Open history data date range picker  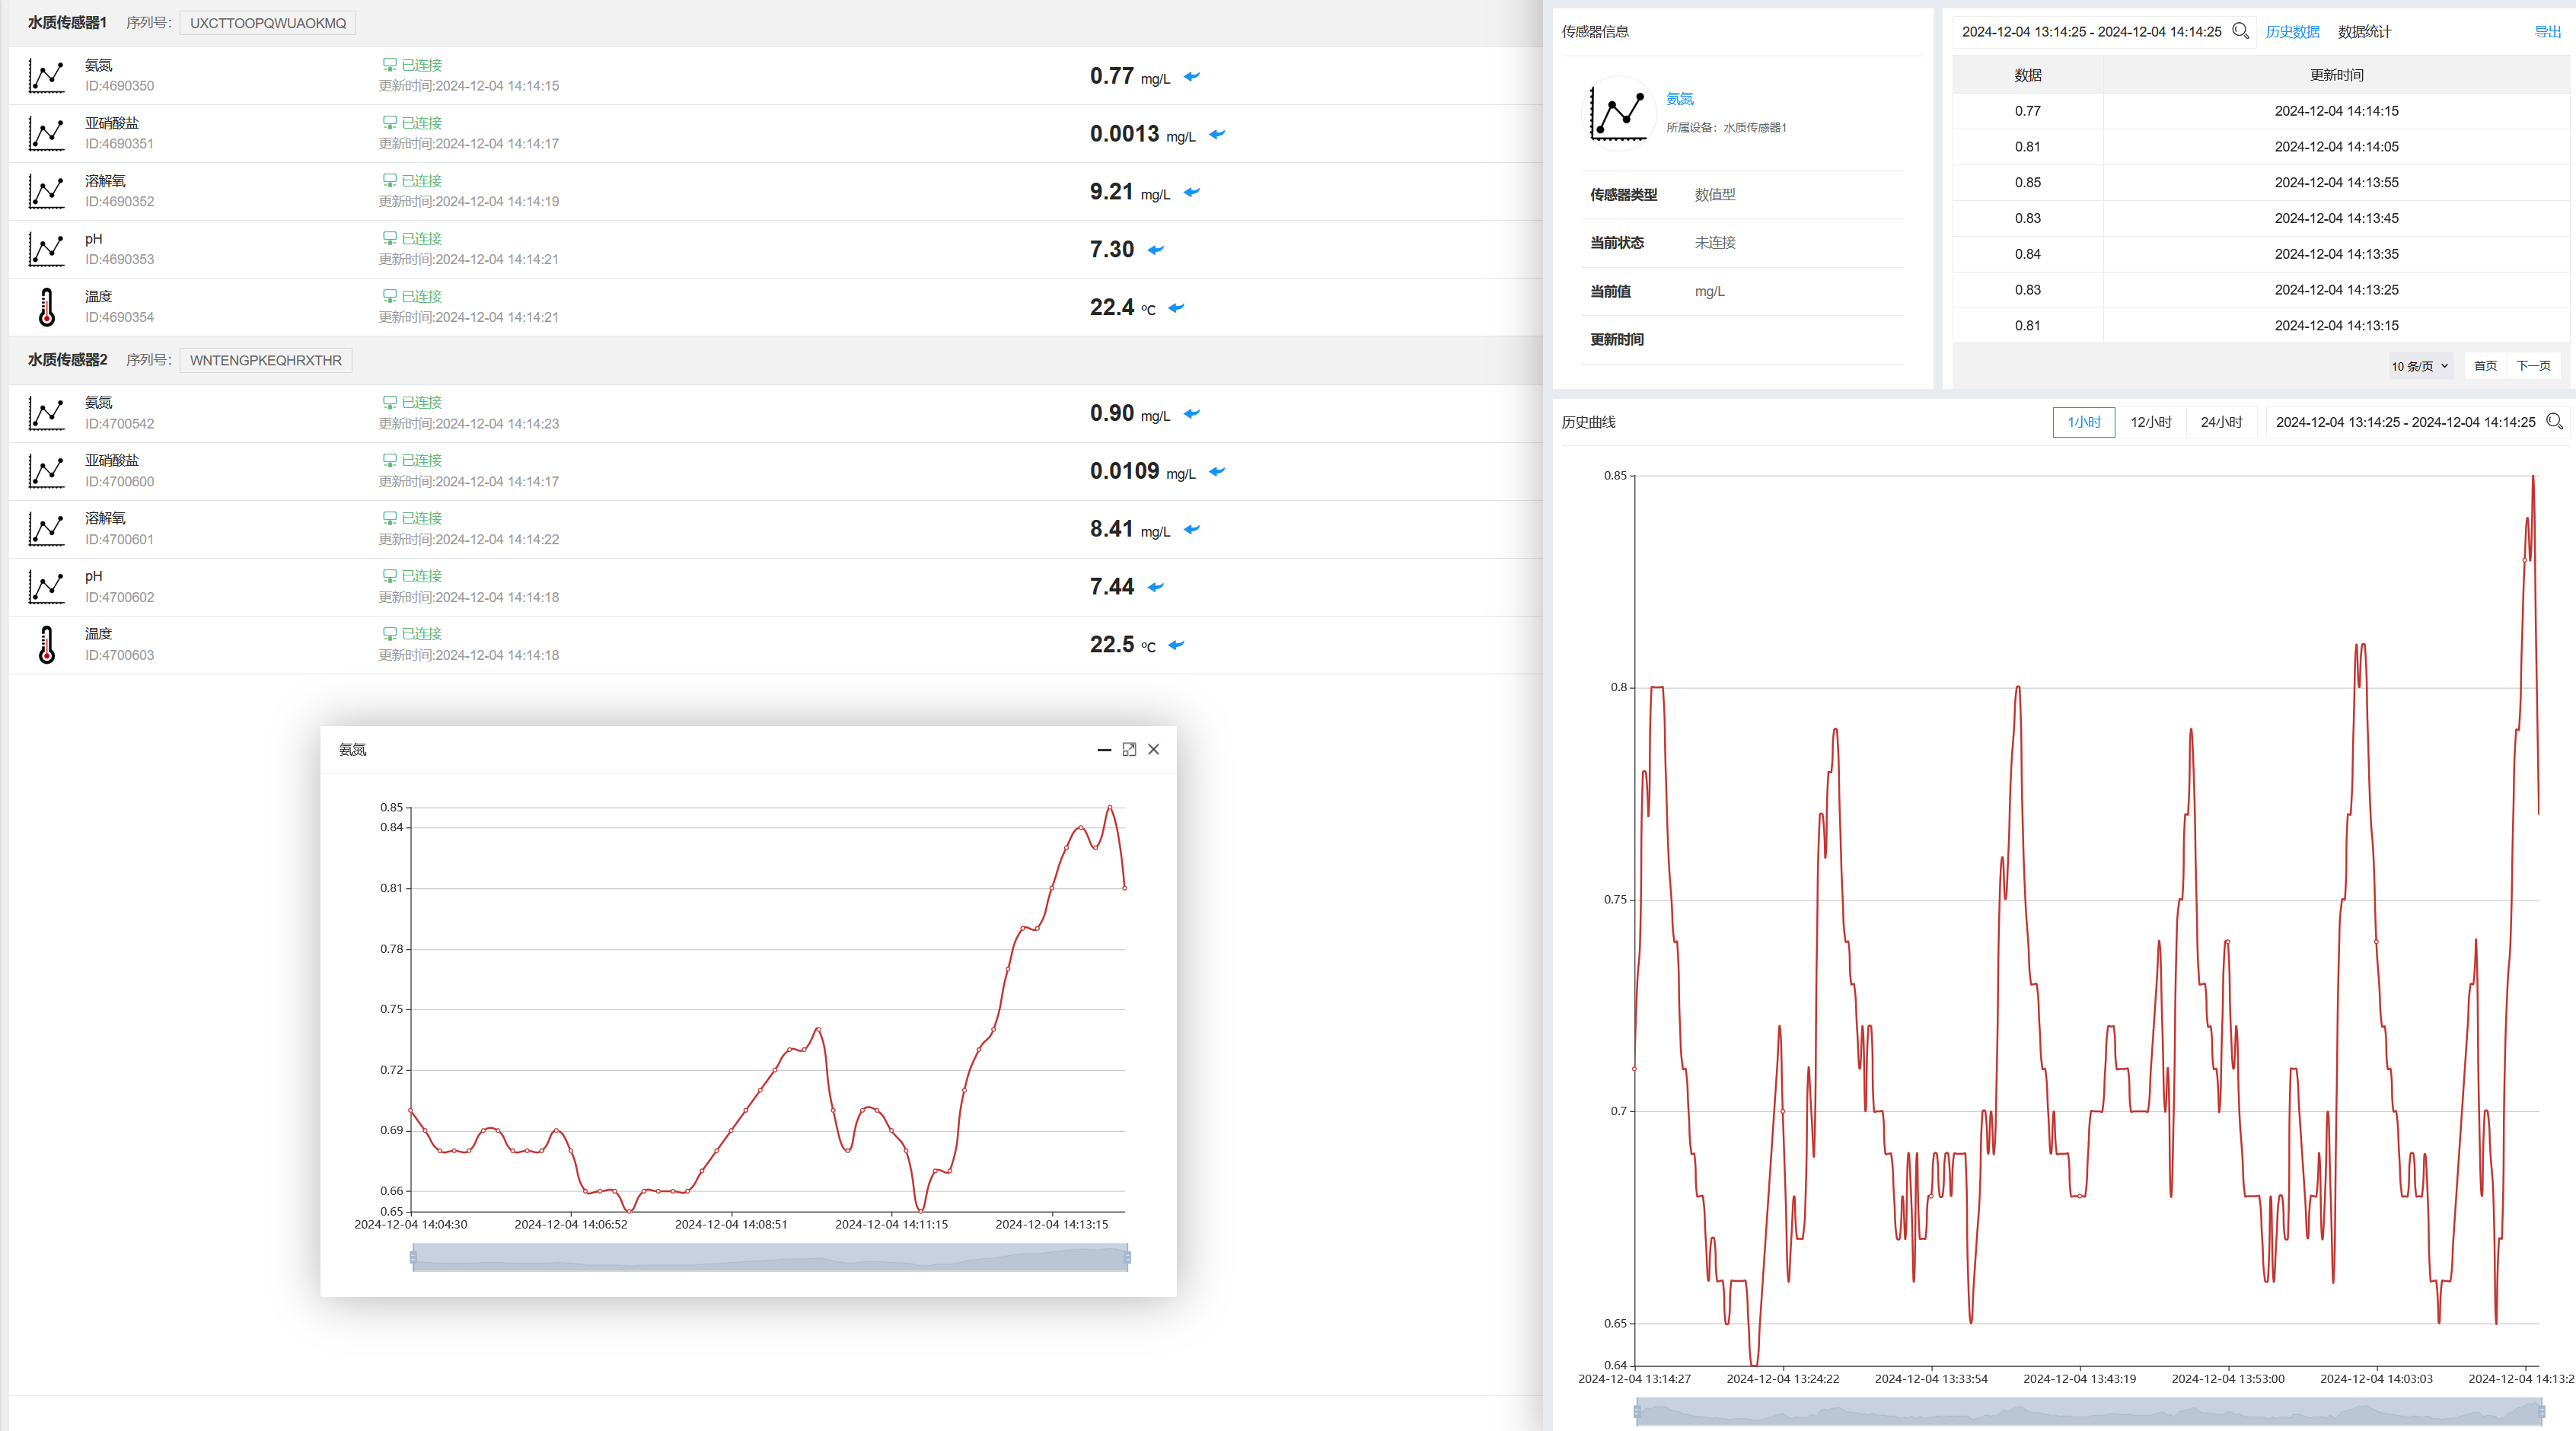tap(2091, 32)
